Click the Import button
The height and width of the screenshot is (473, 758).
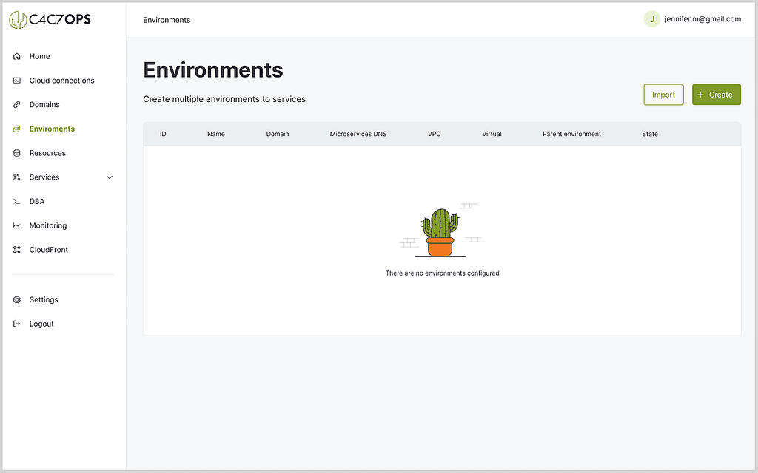coord(663,95)
